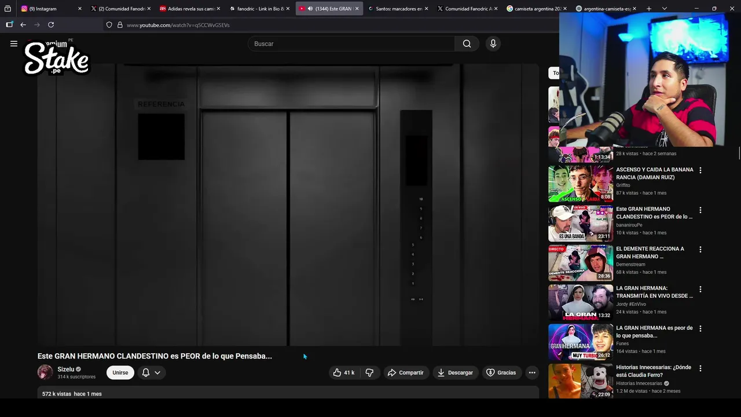Click the page vertical scrollbar
The height and width of the screenshot is (417, 741).
739,153
